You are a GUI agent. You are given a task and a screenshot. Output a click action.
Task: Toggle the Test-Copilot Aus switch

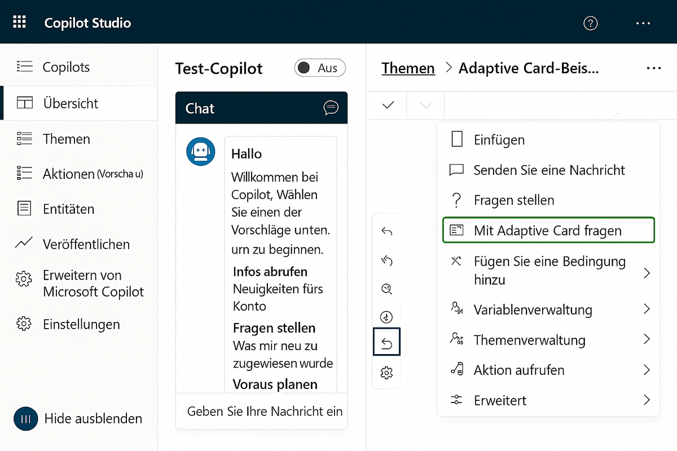point(319,68)
